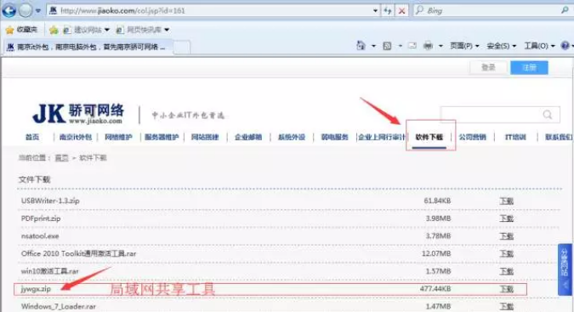
Task: Click the Print icon in command bar
Action: [428, 46]
